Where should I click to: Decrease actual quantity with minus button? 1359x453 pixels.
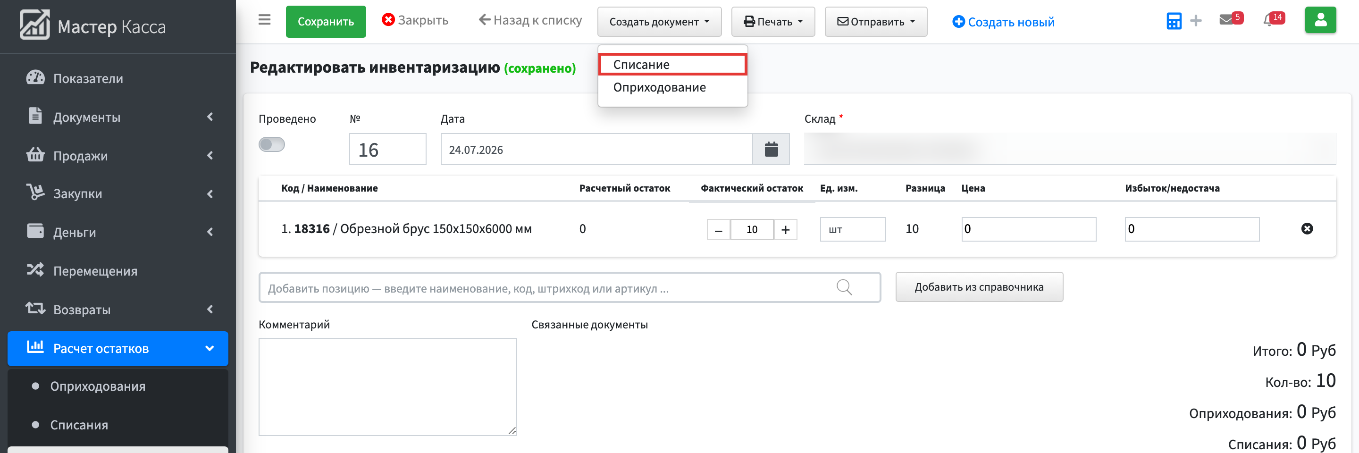click(x=719, y=229)
